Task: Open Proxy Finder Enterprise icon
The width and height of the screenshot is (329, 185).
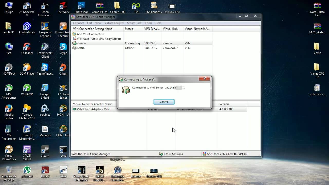Action: [81, 174]
